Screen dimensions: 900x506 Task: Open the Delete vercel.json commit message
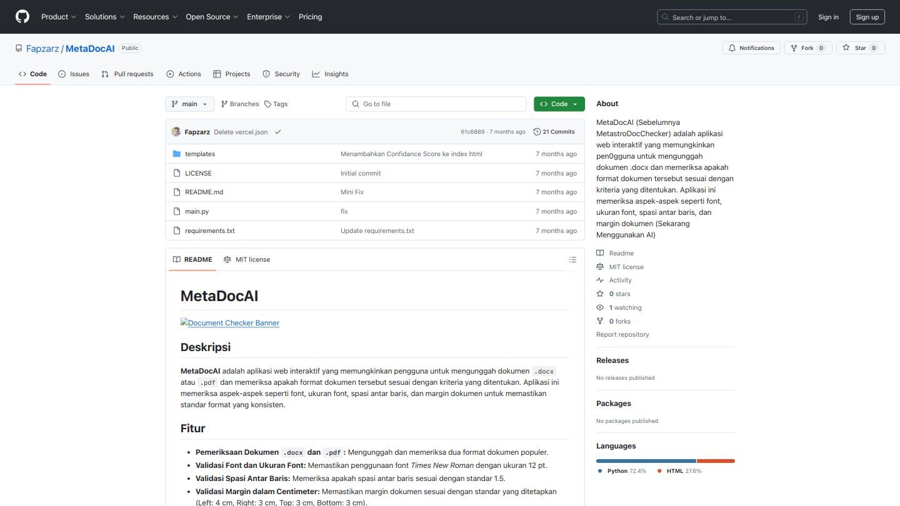pos(241,132)
